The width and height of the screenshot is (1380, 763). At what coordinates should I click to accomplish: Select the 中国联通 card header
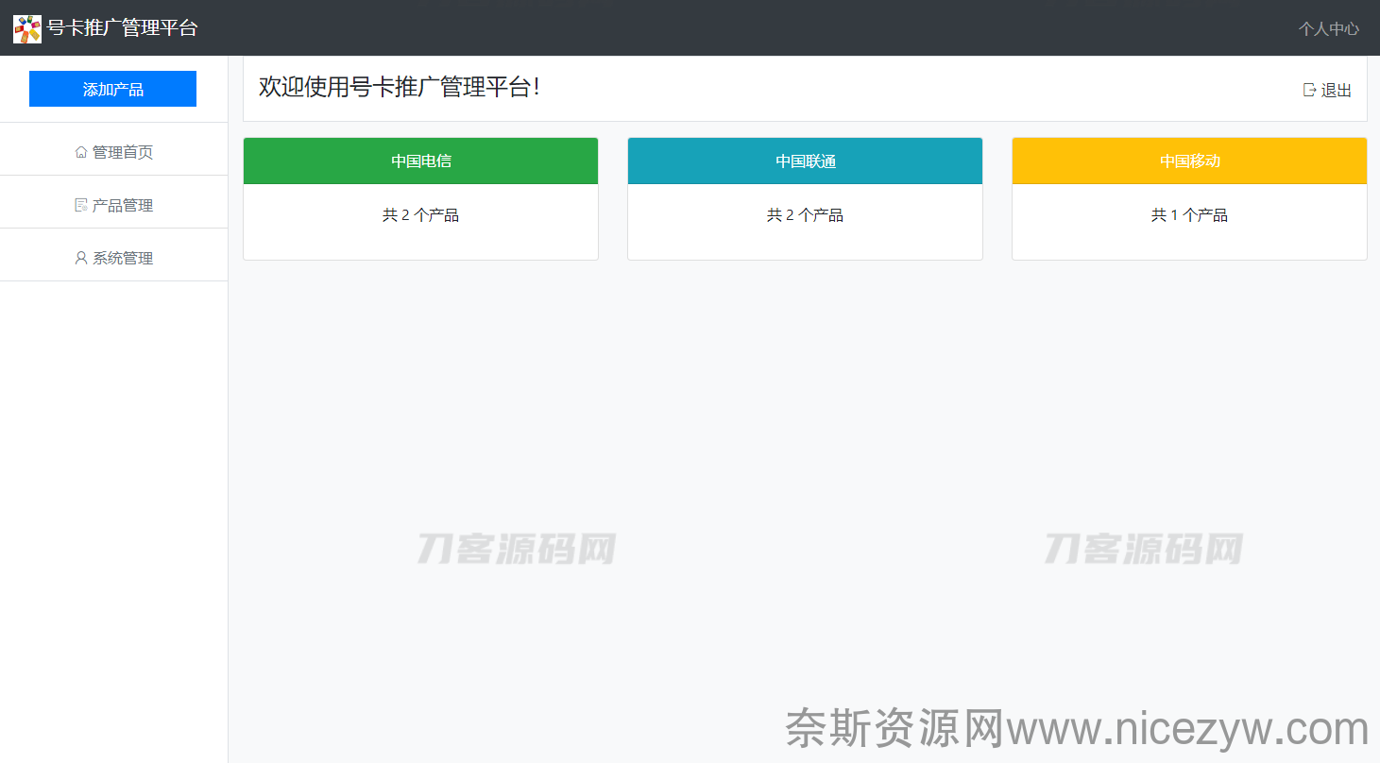point(805,161)
